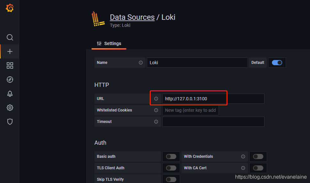Screen dimensions: 310x183
Task: Enable the Basic auth toggle
Action: 171,156
